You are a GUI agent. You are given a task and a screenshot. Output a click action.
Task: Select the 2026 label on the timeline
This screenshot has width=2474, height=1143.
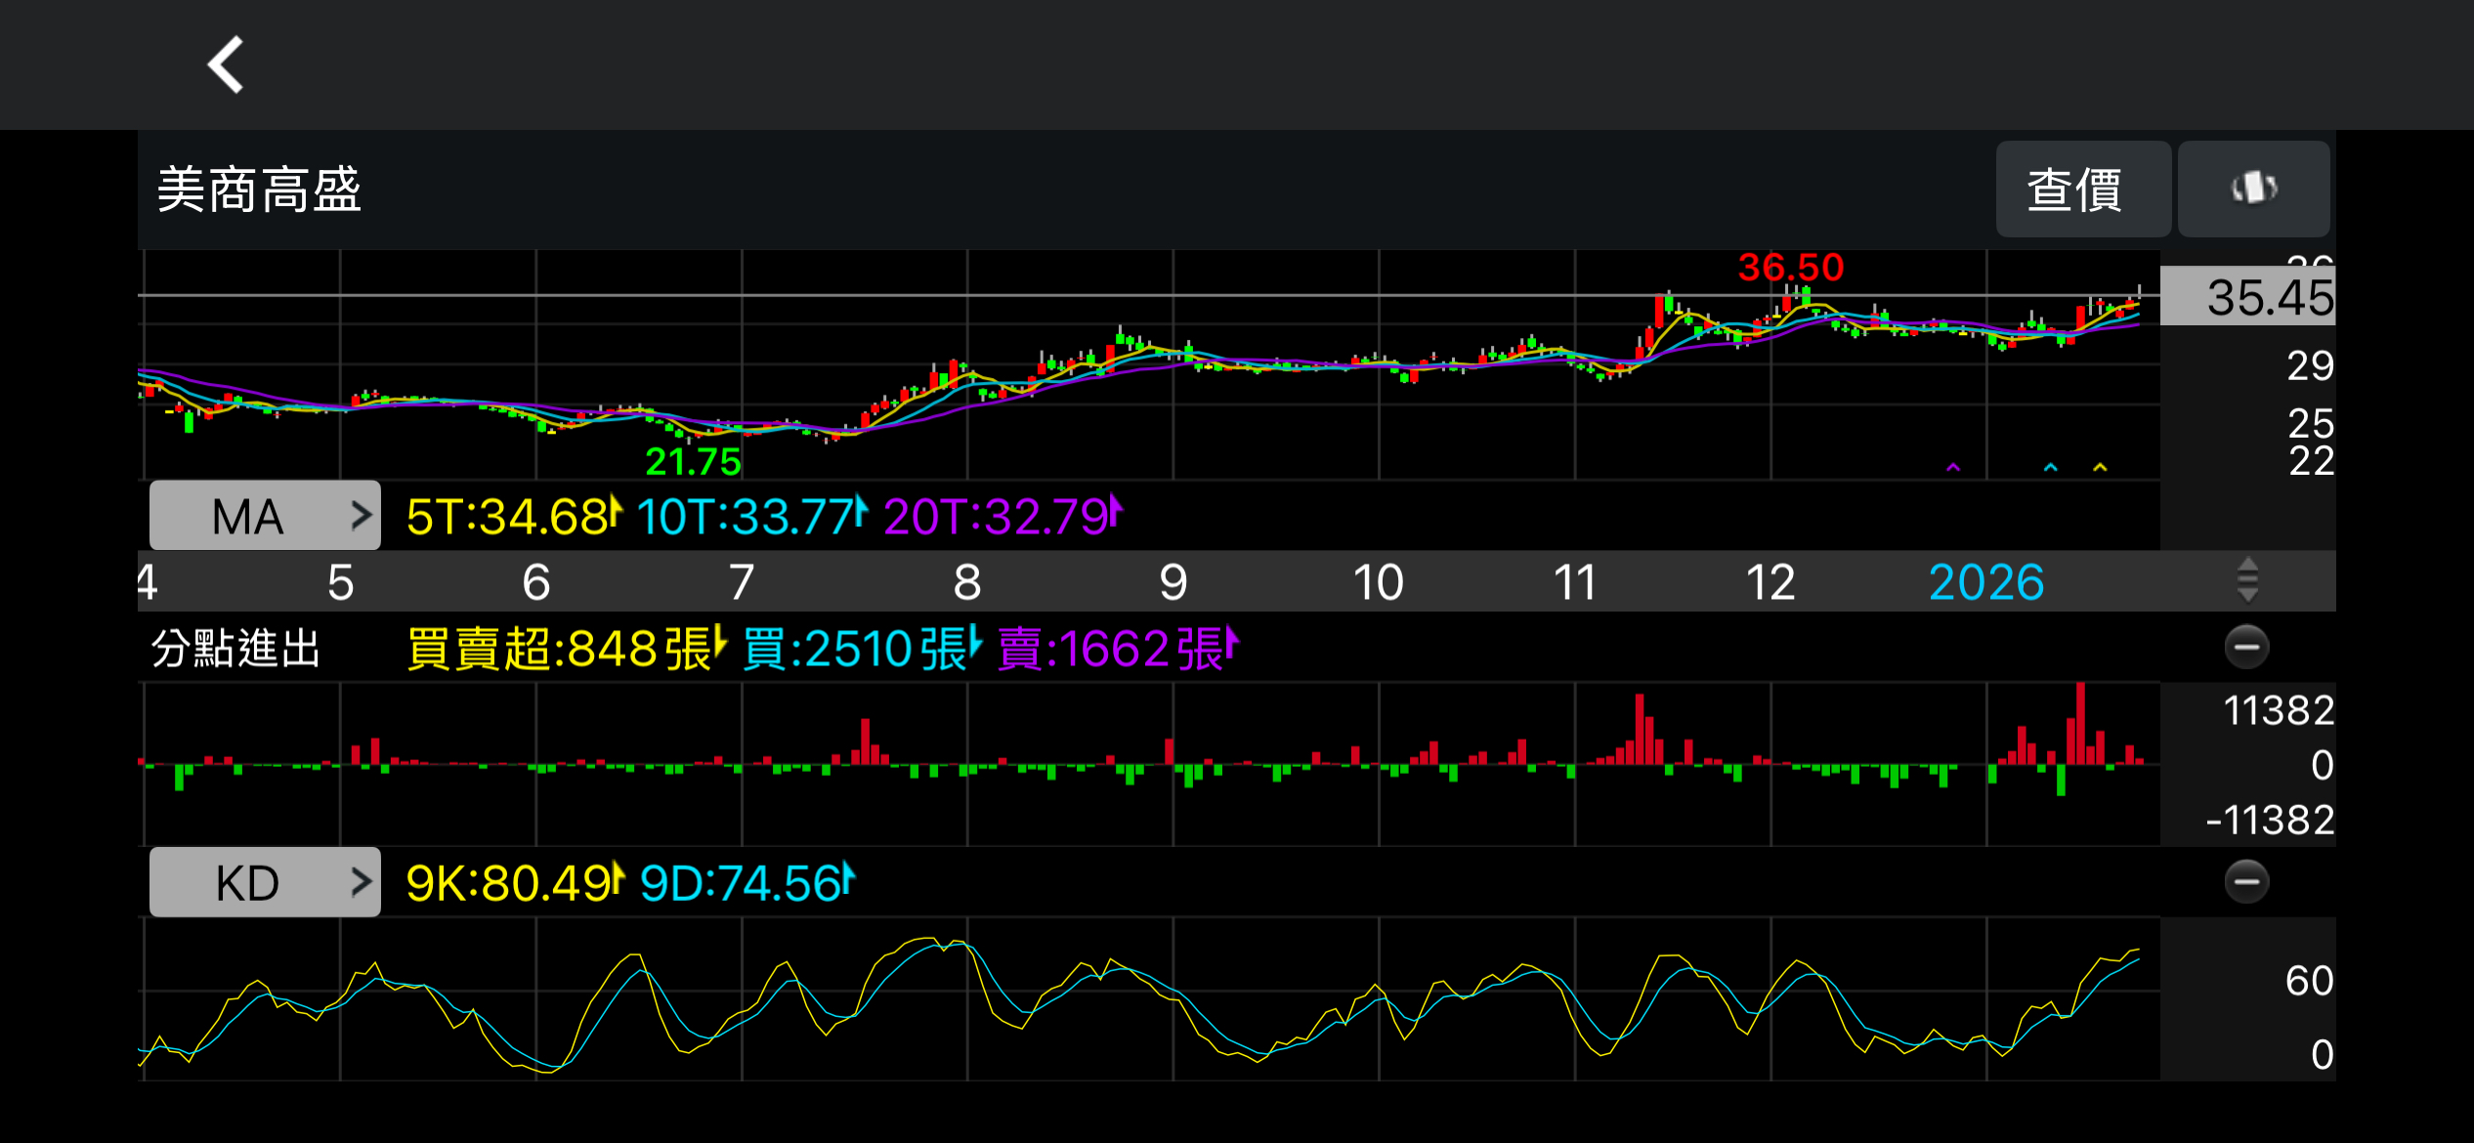point(1985,582)
